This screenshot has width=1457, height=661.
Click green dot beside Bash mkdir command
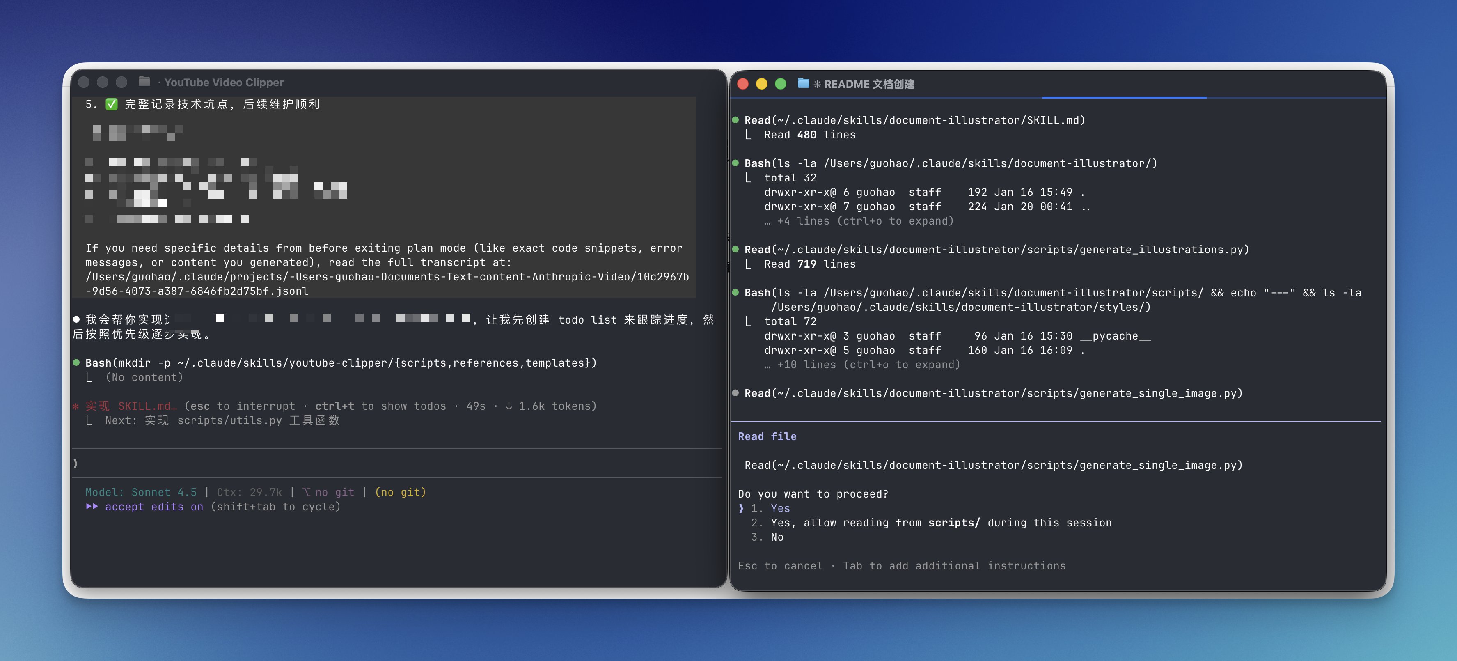click(x=76, y=363)
